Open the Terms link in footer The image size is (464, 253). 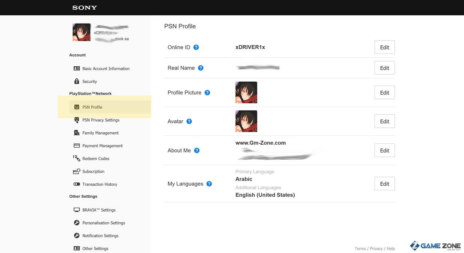pyautogui.click(x=360, y=249)
